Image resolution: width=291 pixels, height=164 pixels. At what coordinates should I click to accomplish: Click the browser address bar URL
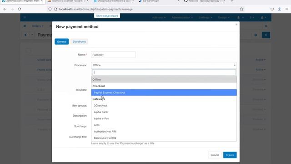click(x=96, y=9)
